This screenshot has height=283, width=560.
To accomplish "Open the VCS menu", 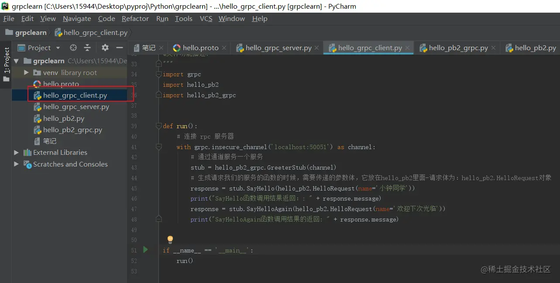I will pos(206,19).
